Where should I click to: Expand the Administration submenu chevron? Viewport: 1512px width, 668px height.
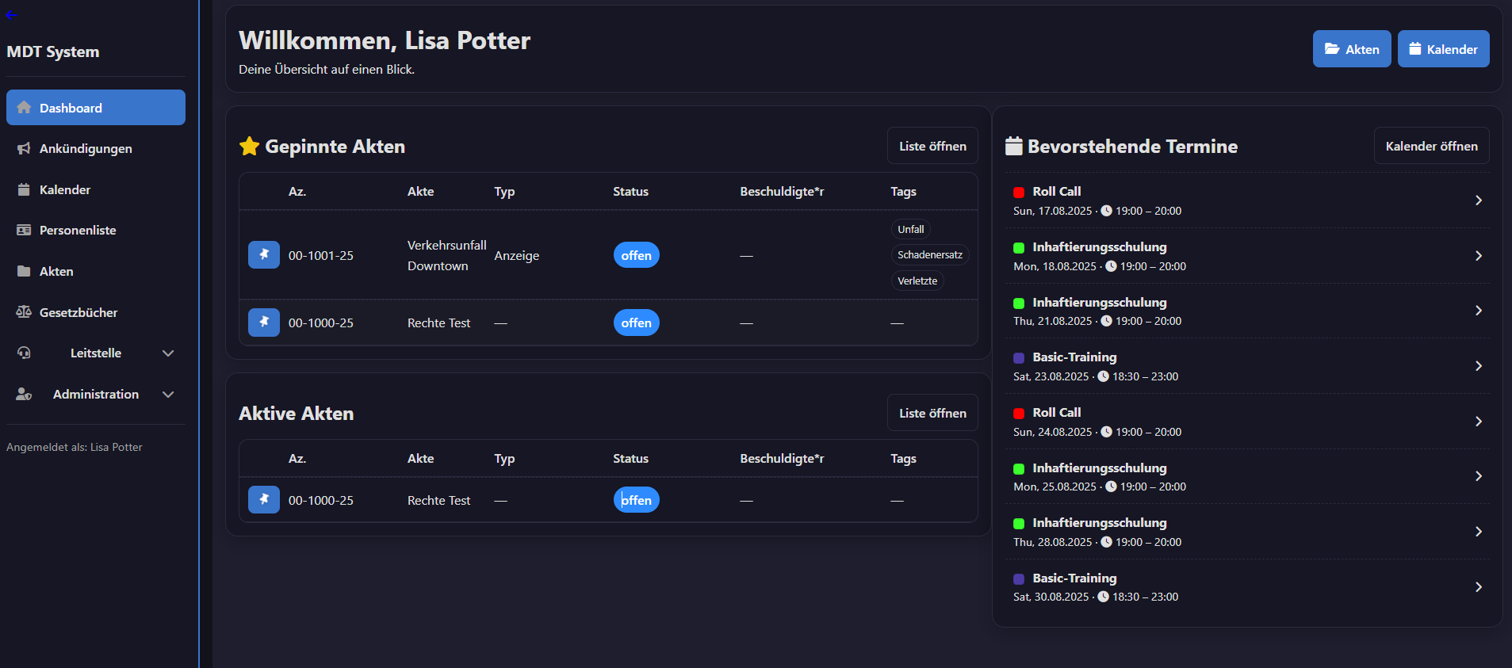(x=168, y=395)
